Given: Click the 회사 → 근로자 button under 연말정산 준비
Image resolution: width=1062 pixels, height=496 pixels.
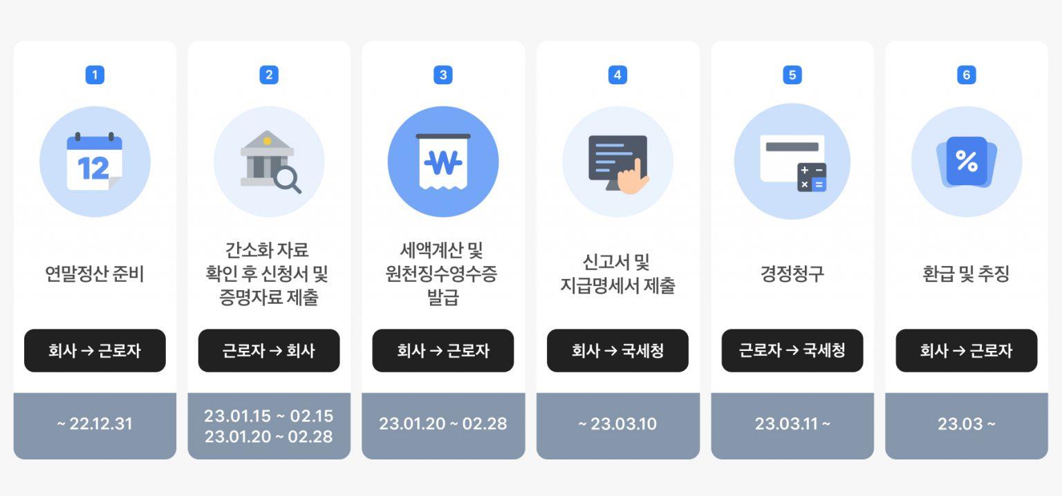Looking at the screenshot, I should [x=95, y=350].
